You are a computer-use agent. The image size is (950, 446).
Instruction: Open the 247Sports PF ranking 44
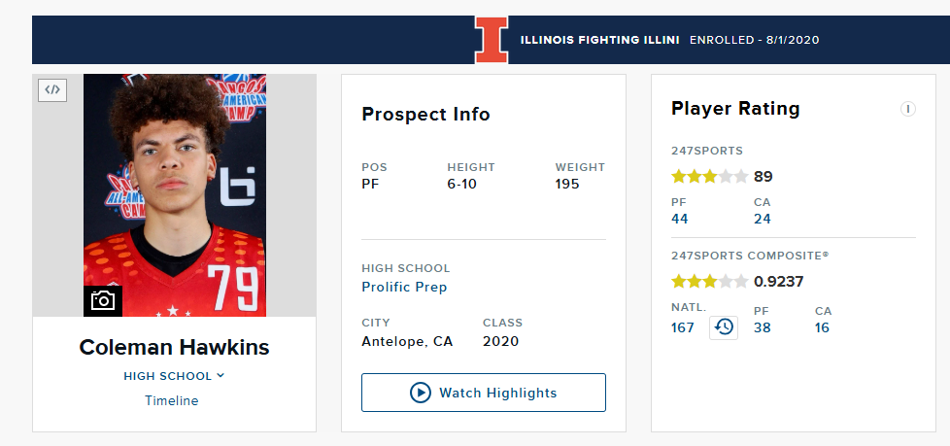point(680,219)
